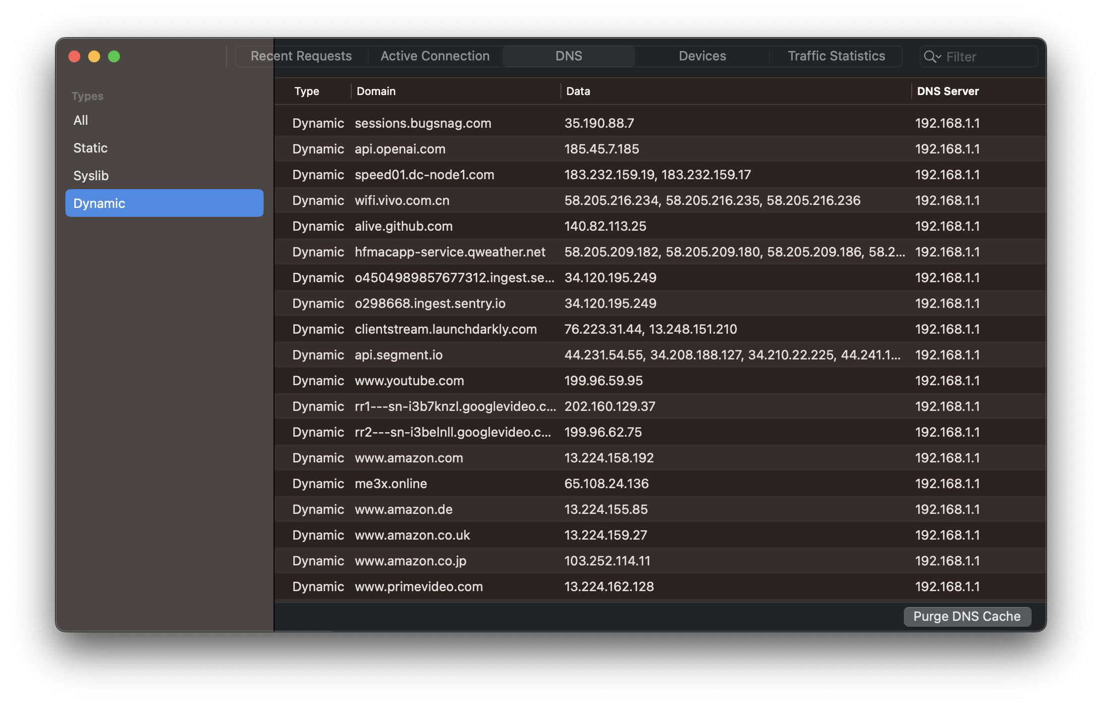Open the Traffic Statistics tab
Viewport: 1102px width, 705px height.
tap(836, 56)
